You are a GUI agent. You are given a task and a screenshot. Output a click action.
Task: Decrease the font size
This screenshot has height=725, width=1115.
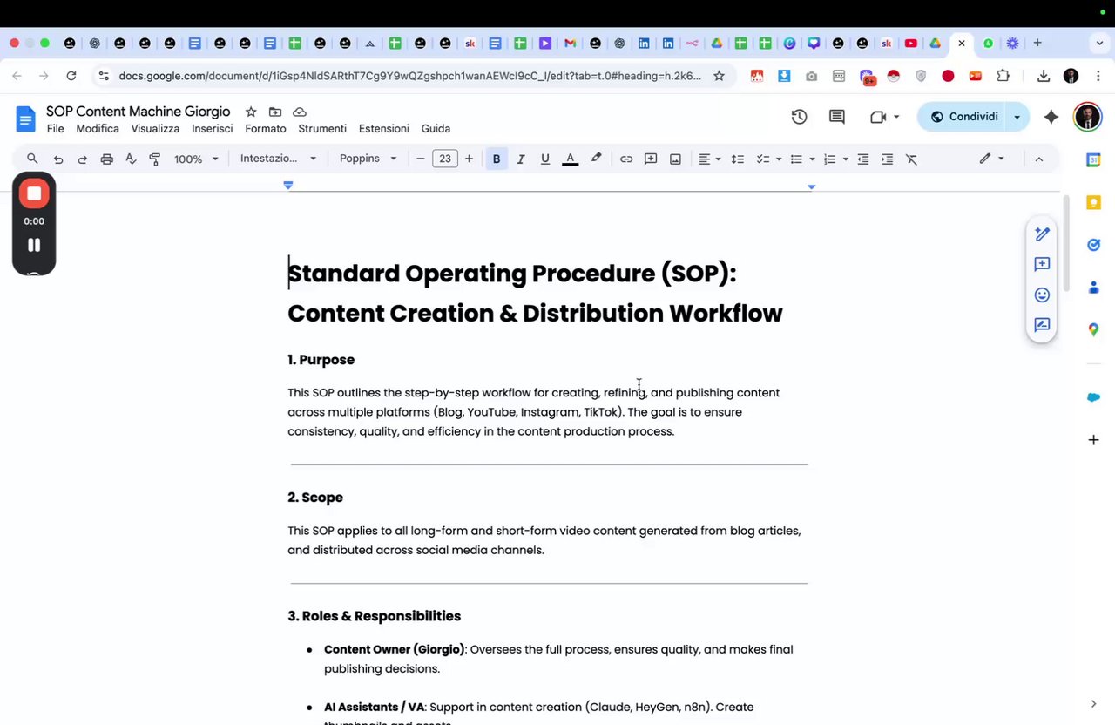click(x=421, y=159)
